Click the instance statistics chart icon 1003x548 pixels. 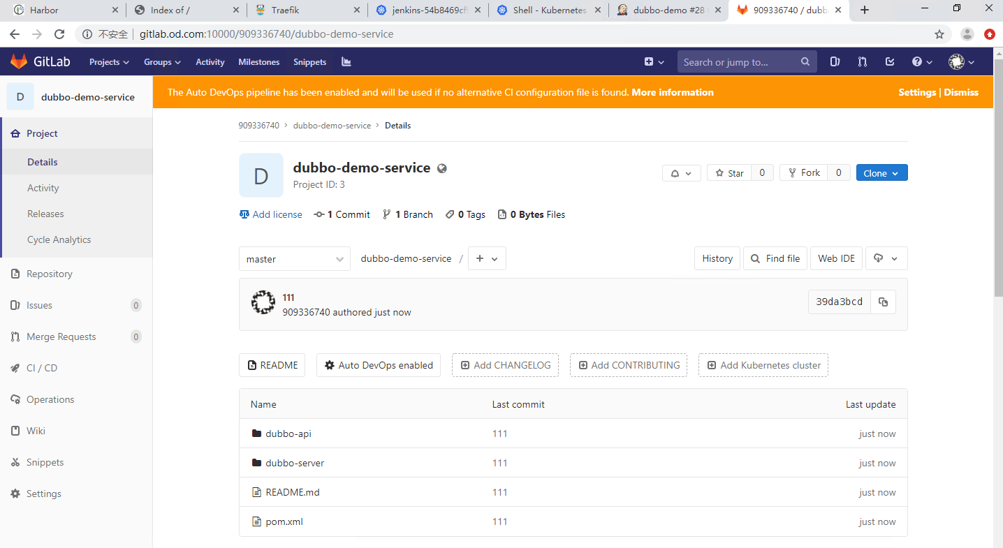tap(346, 61)
